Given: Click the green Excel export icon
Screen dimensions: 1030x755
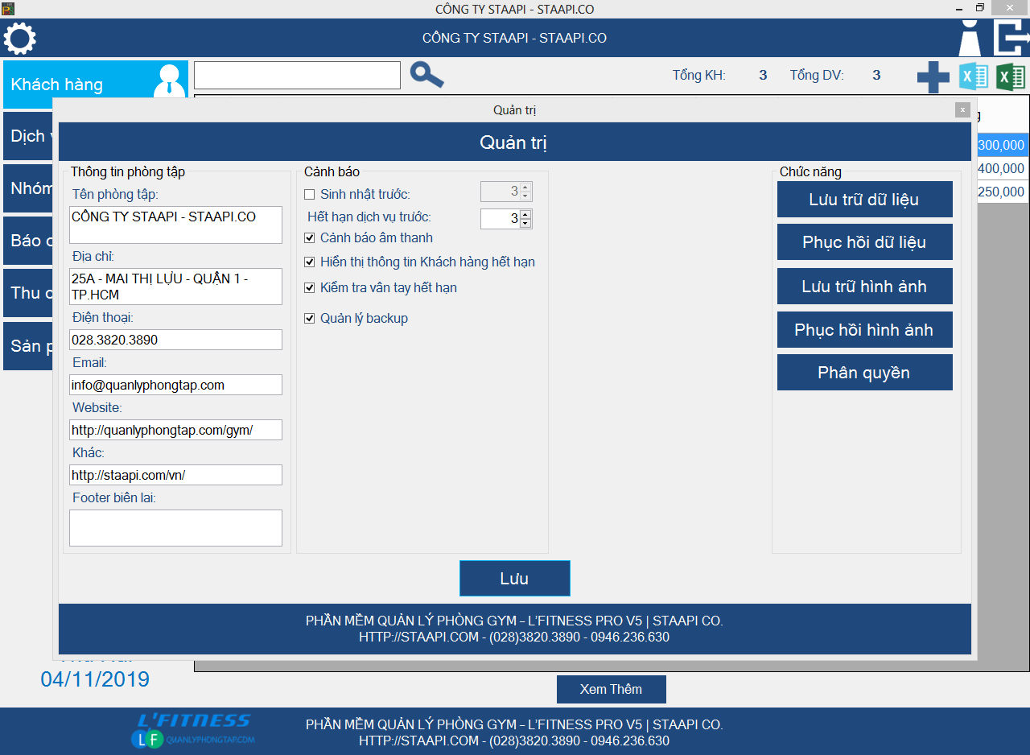Looking at the screenshot, I should coord(1011,77).
